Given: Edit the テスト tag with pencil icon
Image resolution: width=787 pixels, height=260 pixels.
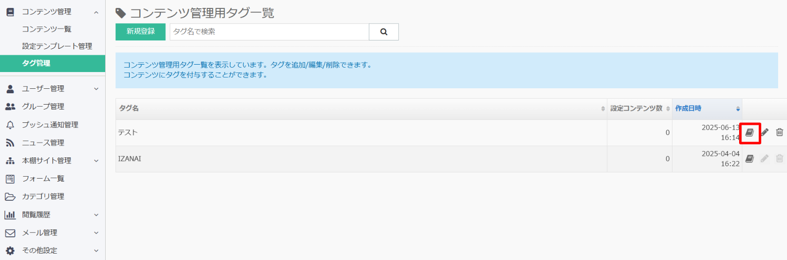Looking at the screenshot, I should point(765,132).
